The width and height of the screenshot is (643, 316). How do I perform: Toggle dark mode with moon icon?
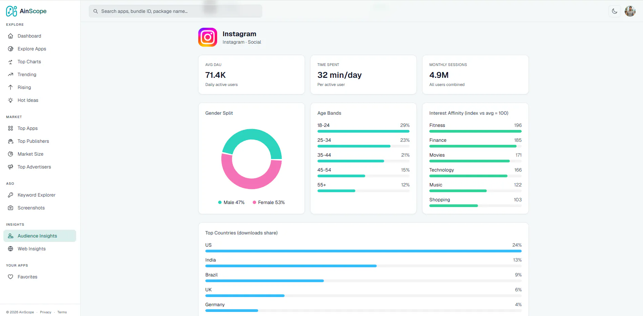click(615, 11)
